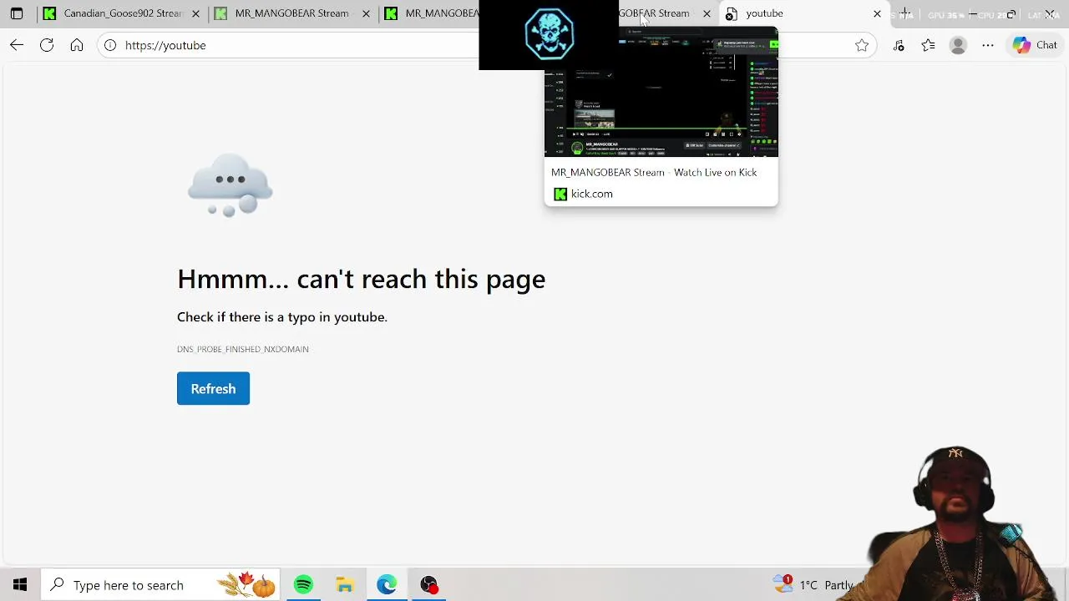Click the blue Refresh button
The height and width of the screenshot is (601, 1069).
(x=213, y=388)
